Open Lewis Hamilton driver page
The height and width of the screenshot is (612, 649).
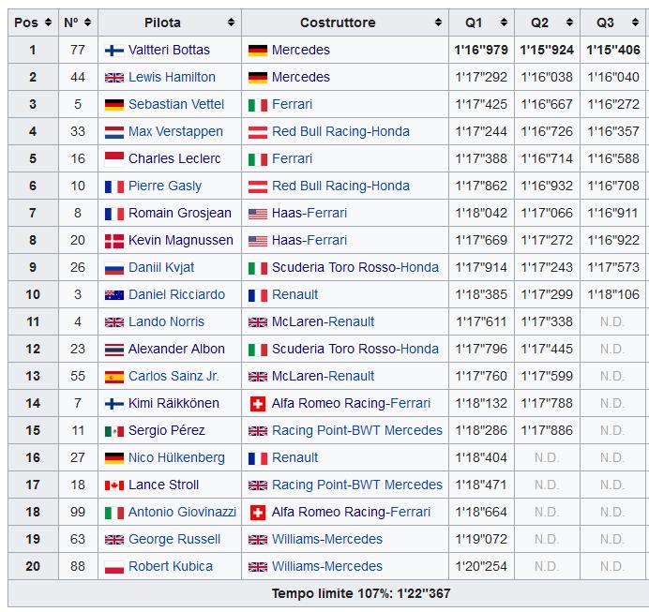point(172,78)
